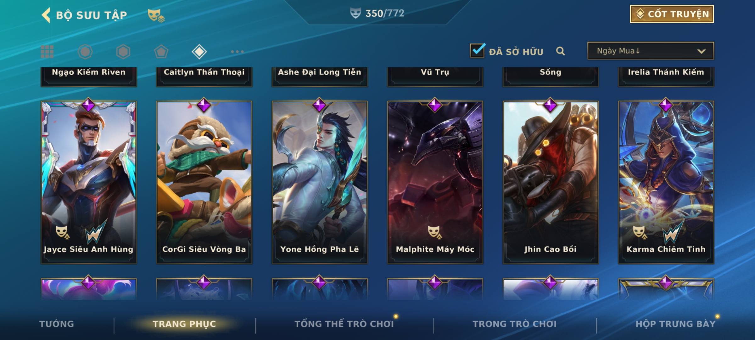
Task: Open the Karma Chiêm Tinh skin card
Action: point(666,182)
